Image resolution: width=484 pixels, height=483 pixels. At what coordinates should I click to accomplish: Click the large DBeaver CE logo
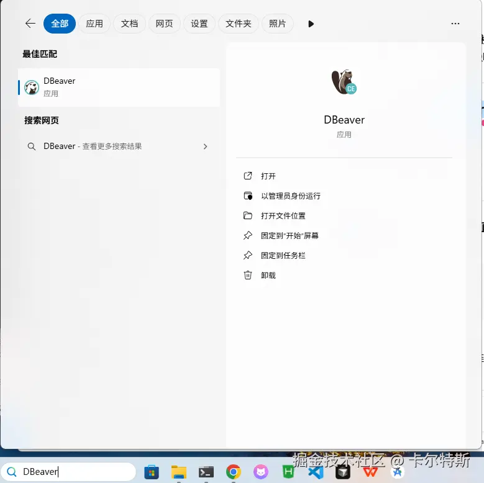pos(344,82)
